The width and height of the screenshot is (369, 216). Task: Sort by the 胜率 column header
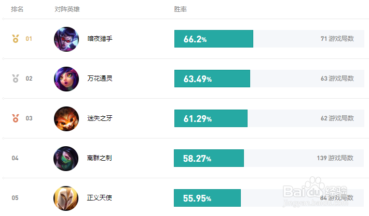(x=180, y=9)
